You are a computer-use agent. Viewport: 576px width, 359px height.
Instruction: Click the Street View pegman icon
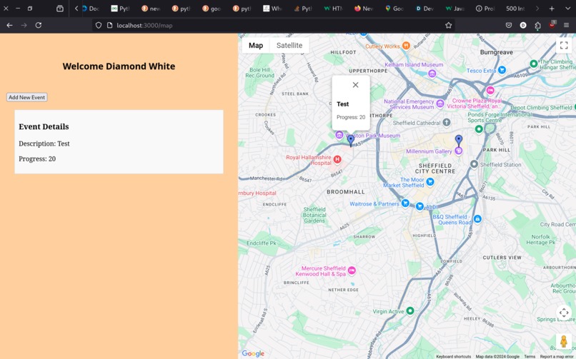[564, 341]
